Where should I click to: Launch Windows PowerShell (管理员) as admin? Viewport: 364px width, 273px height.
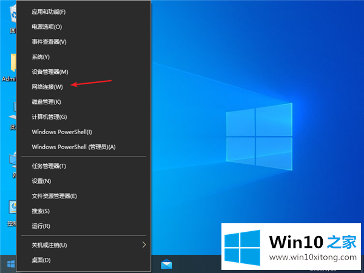pyautogui.click(x=84, y=147)
